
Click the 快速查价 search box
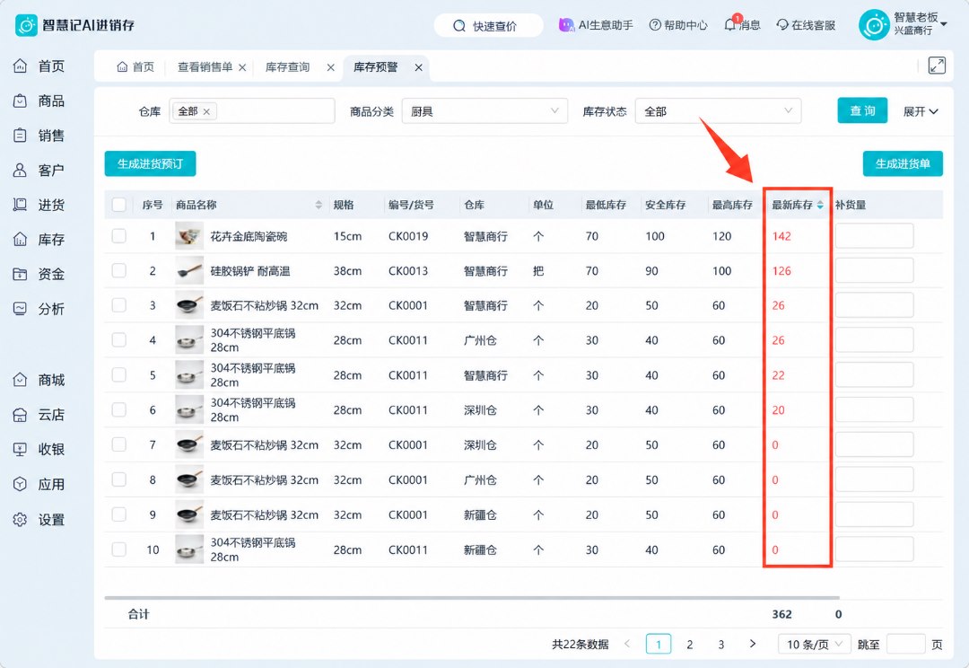click(488, 25)
